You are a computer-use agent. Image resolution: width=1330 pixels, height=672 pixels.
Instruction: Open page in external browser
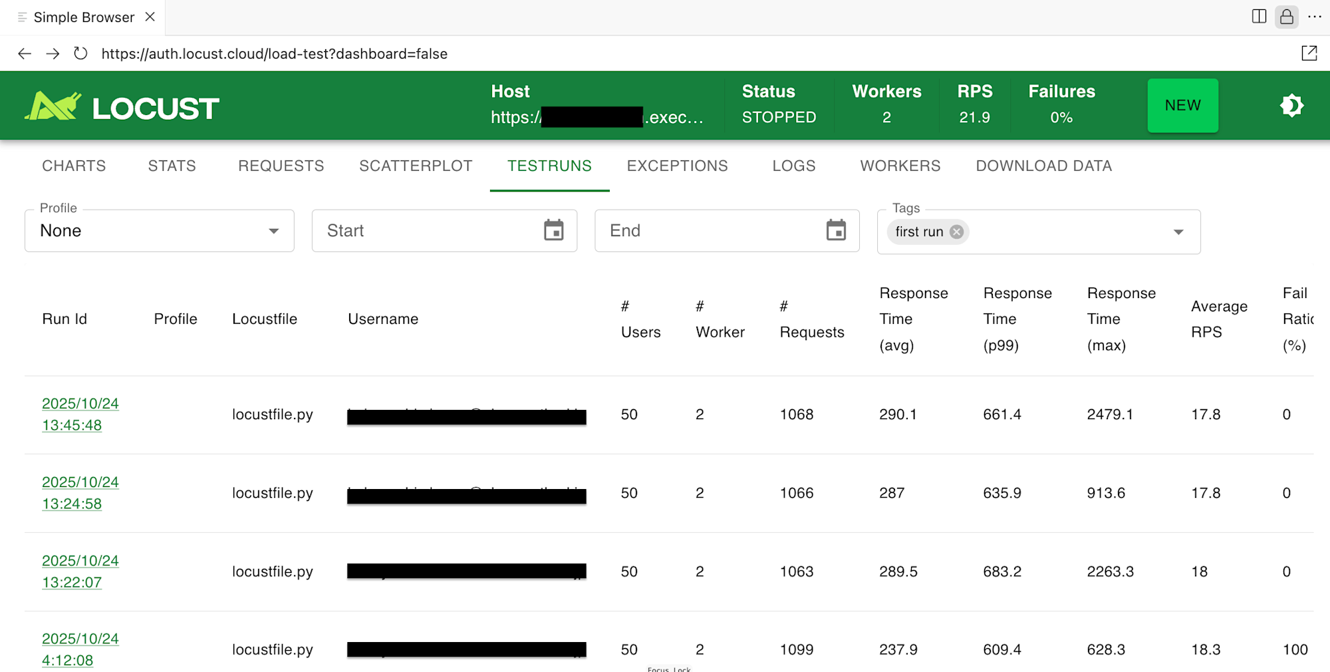pos(1309,54)
